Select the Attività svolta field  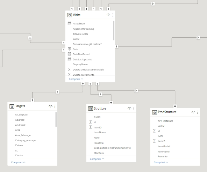click(80, 34)
